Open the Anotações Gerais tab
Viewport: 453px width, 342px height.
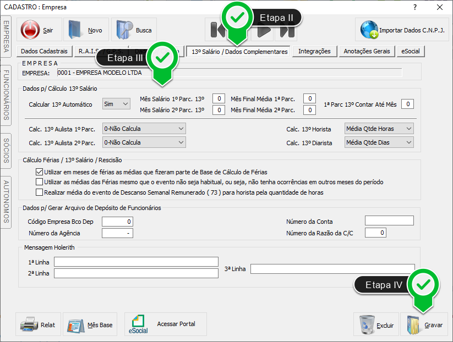[x=367, y=51]
